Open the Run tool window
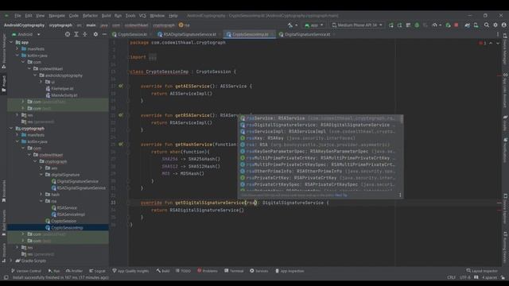The image size is (509, 286). 54,271
